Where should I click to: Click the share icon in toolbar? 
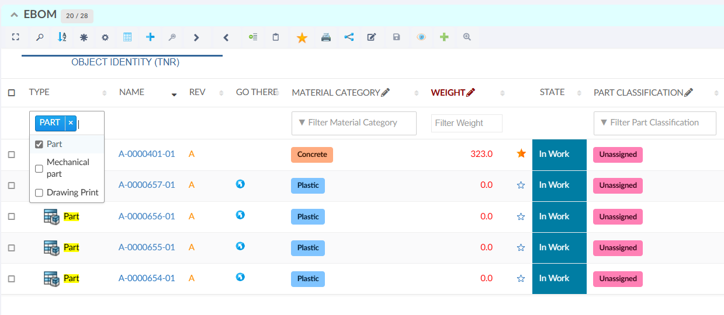(349, 37)
